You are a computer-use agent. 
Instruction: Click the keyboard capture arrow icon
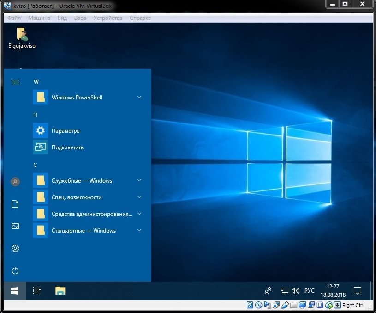pyautogui.click(x=337, y=305)
